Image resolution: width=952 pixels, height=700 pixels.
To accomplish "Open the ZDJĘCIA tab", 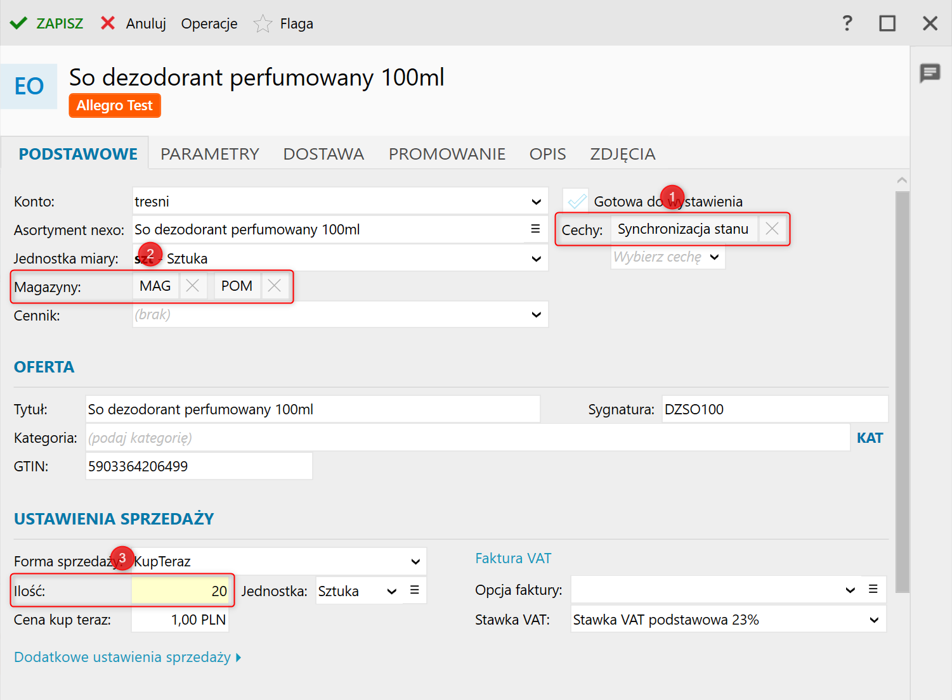I will point(622,154).
